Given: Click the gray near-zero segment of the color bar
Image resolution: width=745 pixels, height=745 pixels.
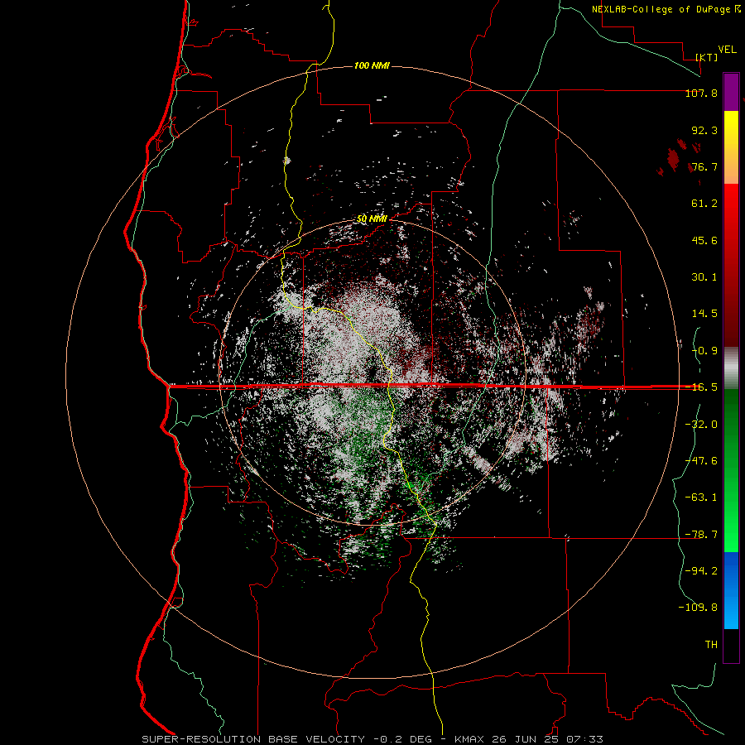Looking at the screenshot, I should click(x=731, y=368).
